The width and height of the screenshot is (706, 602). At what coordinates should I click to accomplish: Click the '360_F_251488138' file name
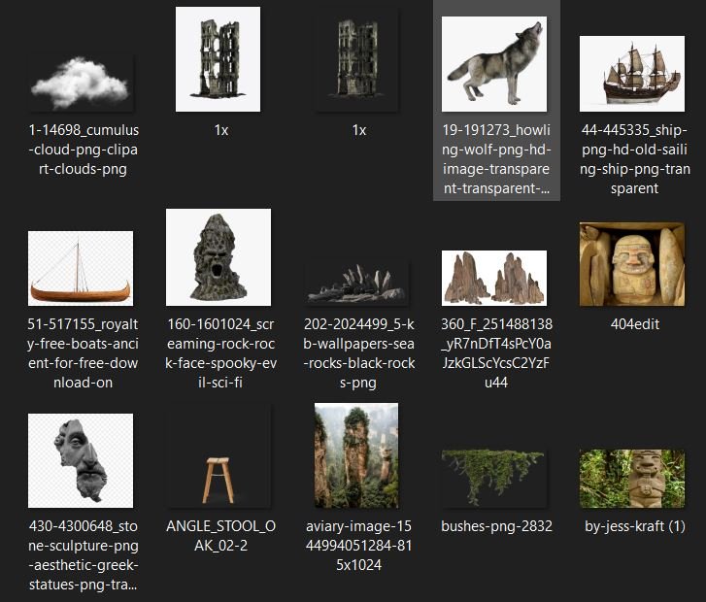496,353
